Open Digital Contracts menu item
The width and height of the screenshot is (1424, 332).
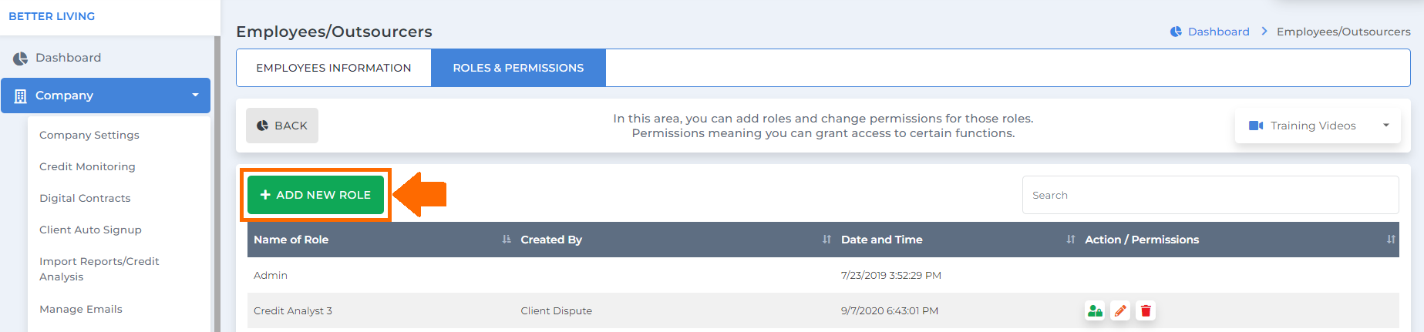tap(85, 198)
